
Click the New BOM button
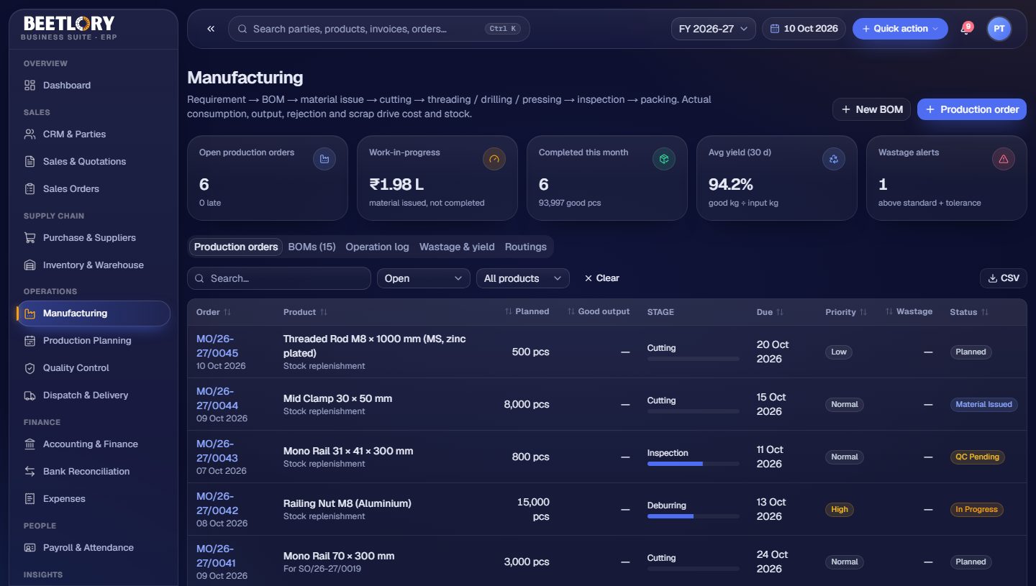point(872,109)
